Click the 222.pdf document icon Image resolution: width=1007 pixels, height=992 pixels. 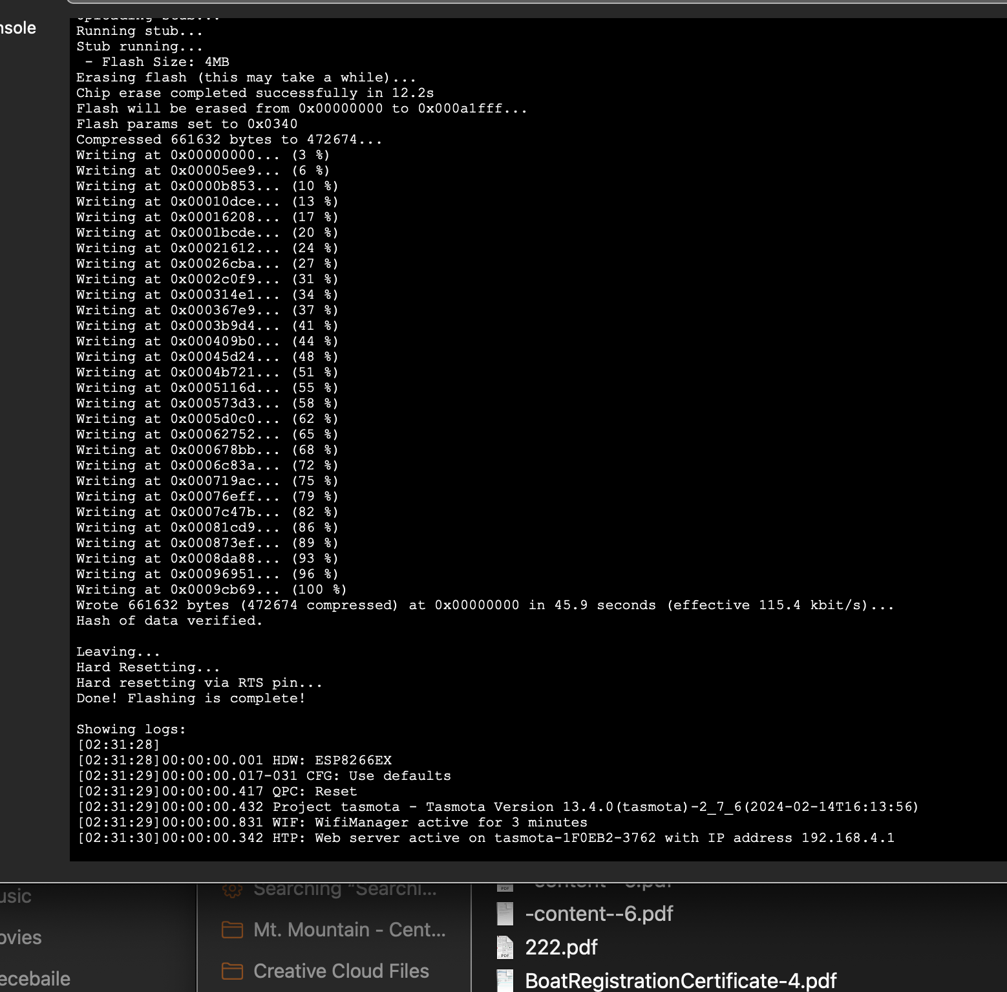coord(505,947)
